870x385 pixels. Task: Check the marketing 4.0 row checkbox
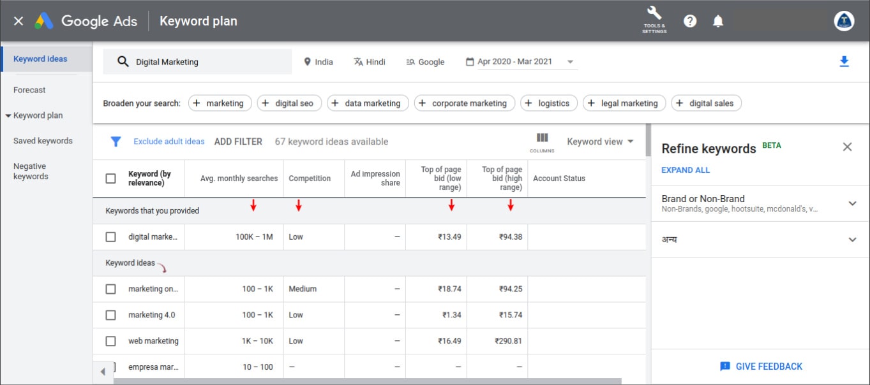coord(110,315)
